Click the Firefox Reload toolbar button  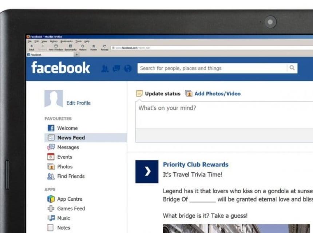click(x=104, y=47)
